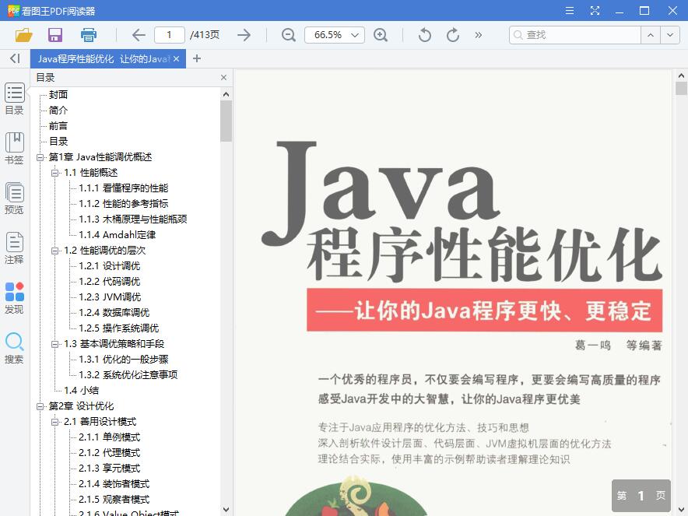Collapse 第1章 Java性能调优概述 tree node

pos(40,157)
